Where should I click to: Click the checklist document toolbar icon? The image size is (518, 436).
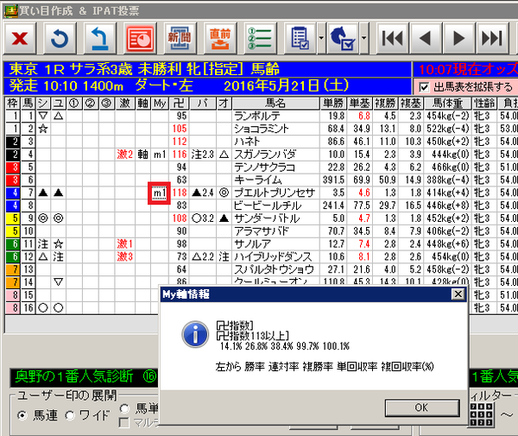tap(300, 38)
